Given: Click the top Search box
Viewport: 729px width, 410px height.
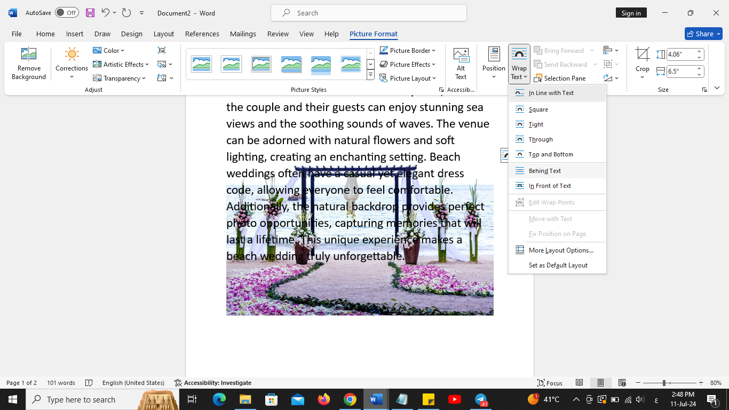Looking at the screenshot, I should coord(369,13).
